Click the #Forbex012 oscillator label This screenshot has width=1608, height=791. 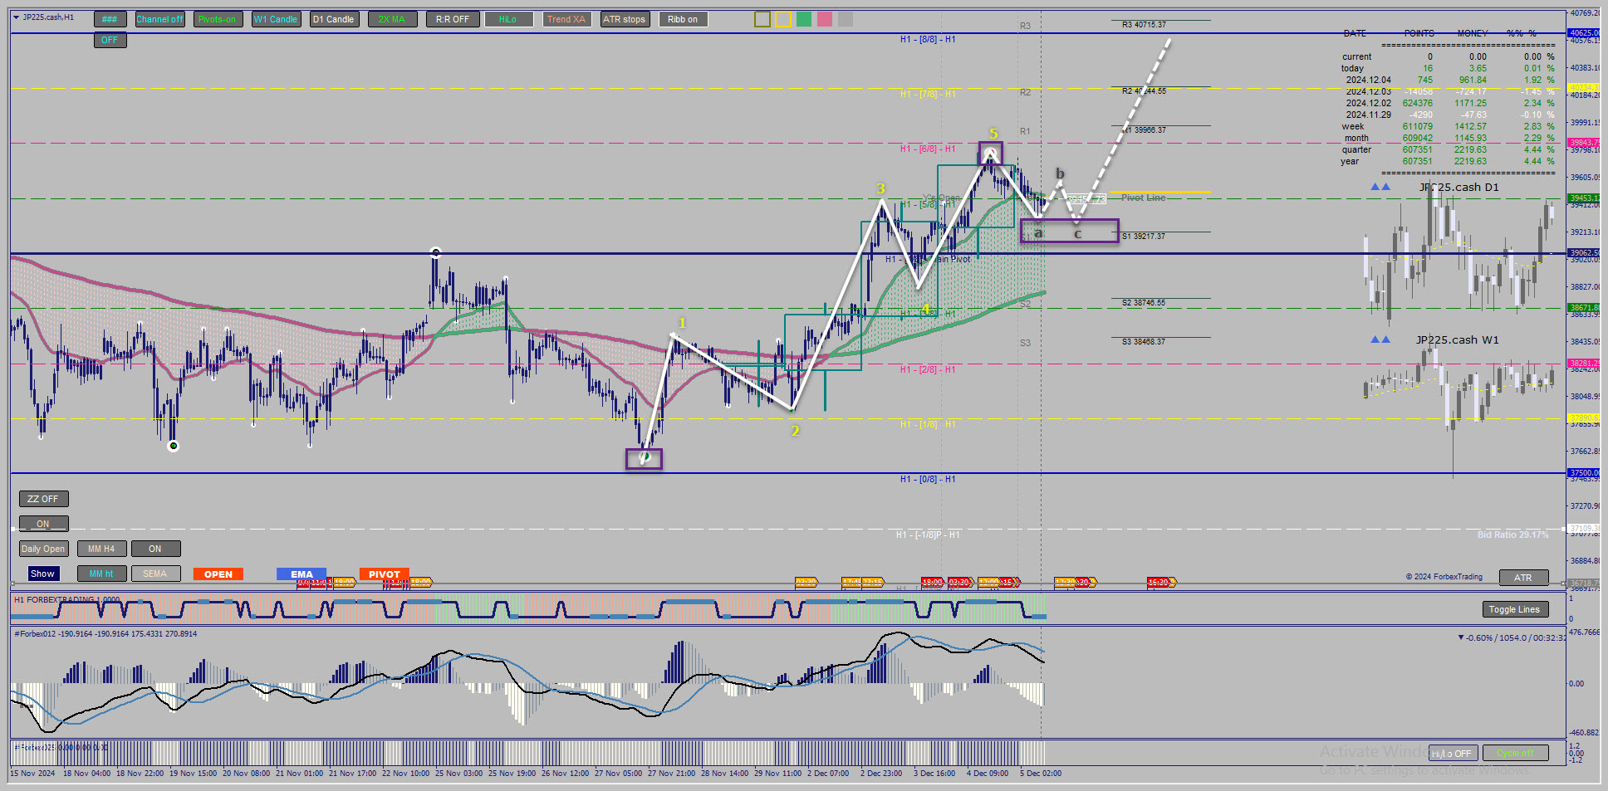[105, 634]
